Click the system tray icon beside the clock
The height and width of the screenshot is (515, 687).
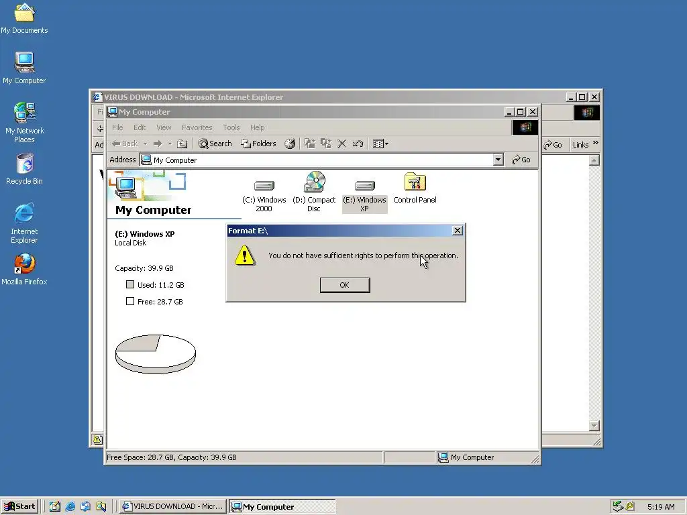point(630,506)
